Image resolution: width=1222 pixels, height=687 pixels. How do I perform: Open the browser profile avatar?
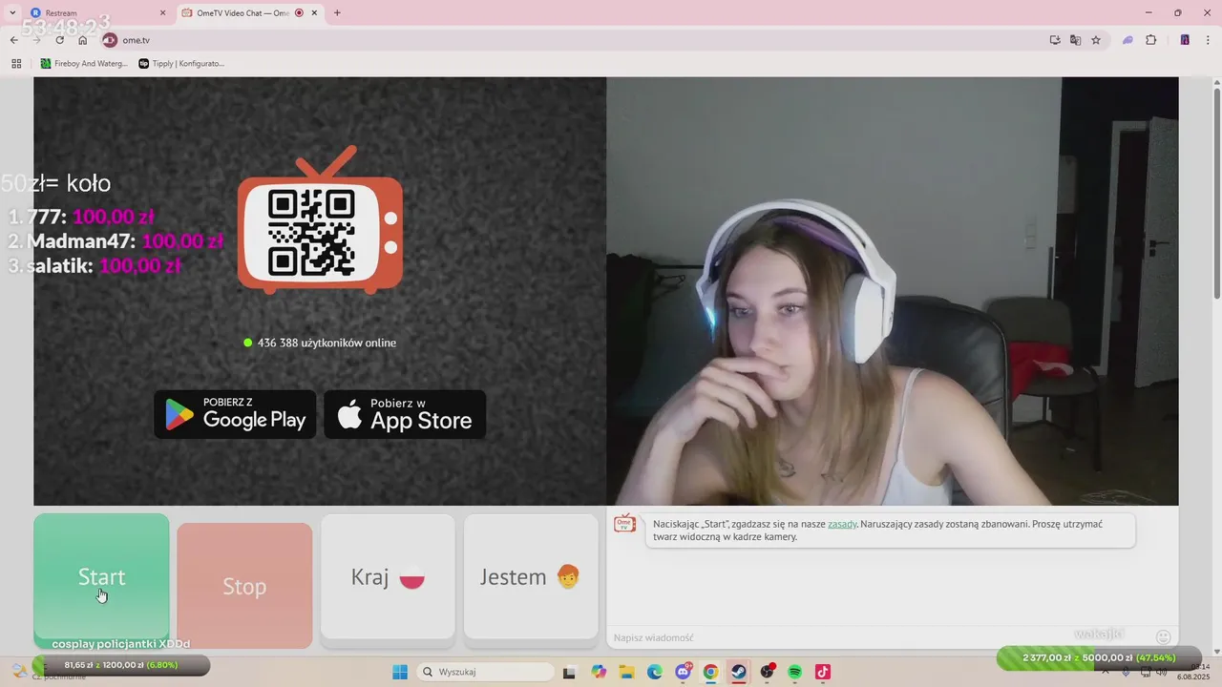pyautogui.click(x=1185, y=40)
